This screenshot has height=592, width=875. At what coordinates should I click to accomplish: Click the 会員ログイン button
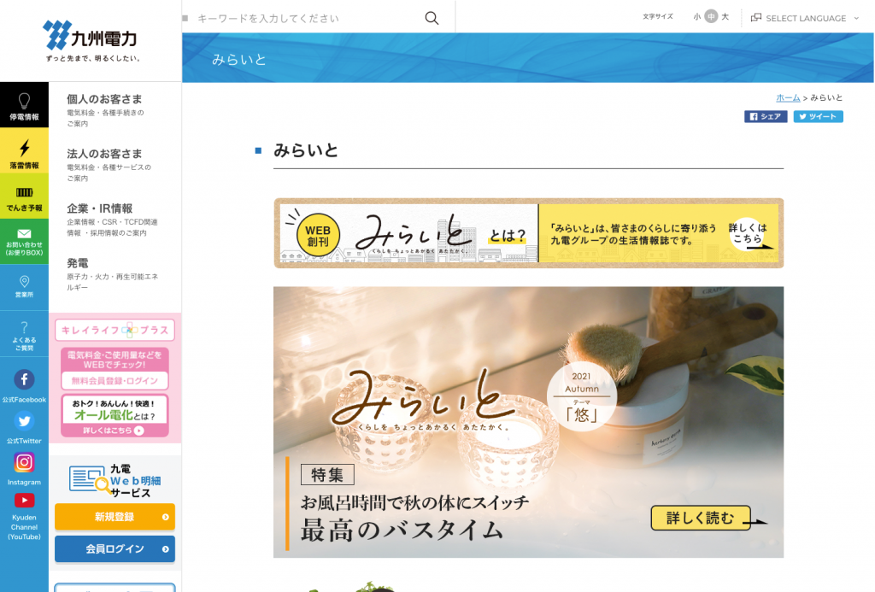115,548
